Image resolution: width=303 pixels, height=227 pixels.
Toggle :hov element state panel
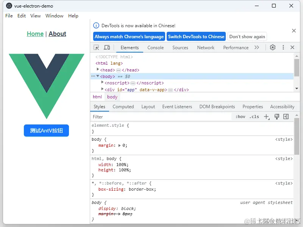240,117
